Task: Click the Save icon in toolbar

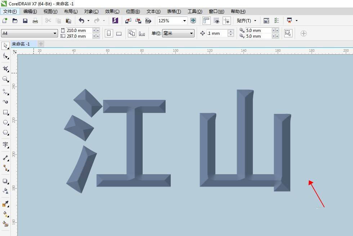Action: click(25, 21)
